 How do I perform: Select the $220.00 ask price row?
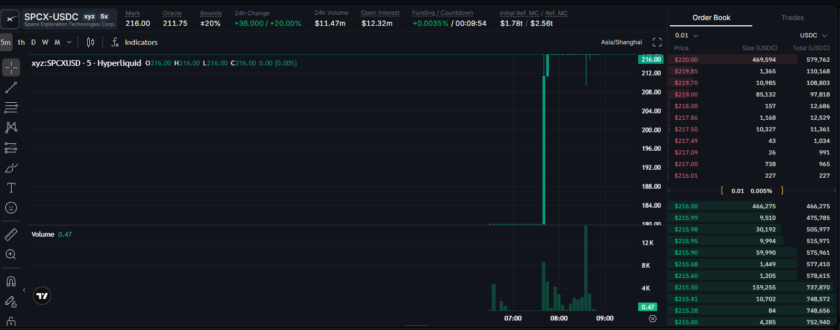click(x=751, y=60)
